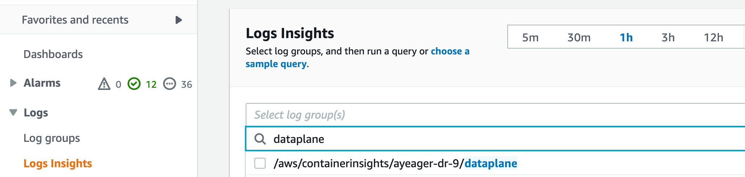The width and height of the screenshot is (745, 177).
Task: Select the 1h time range
Action: click(x=626, y=37)
